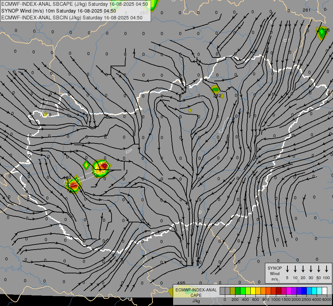Pick the bright magenta CAPE legend swatch
The width and height of the screenshot is (333, 306).
point(289,291)
